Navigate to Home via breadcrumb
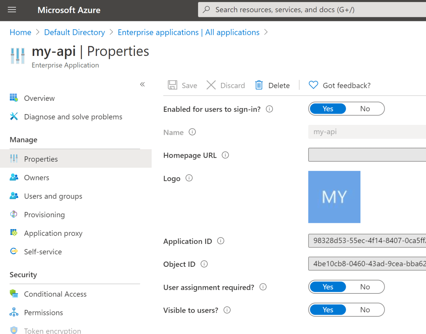This screenshot has height=334, width=426. 20,32
